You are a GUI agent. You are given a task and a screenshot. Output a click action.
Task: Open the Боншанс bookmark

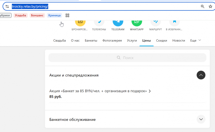coord(37,15)
